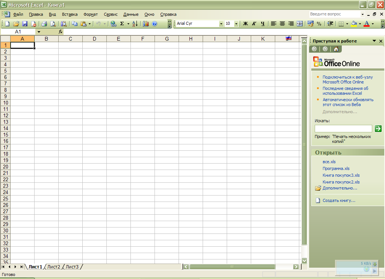
Task: Open the Данные menu
Action: coord(131,14)
